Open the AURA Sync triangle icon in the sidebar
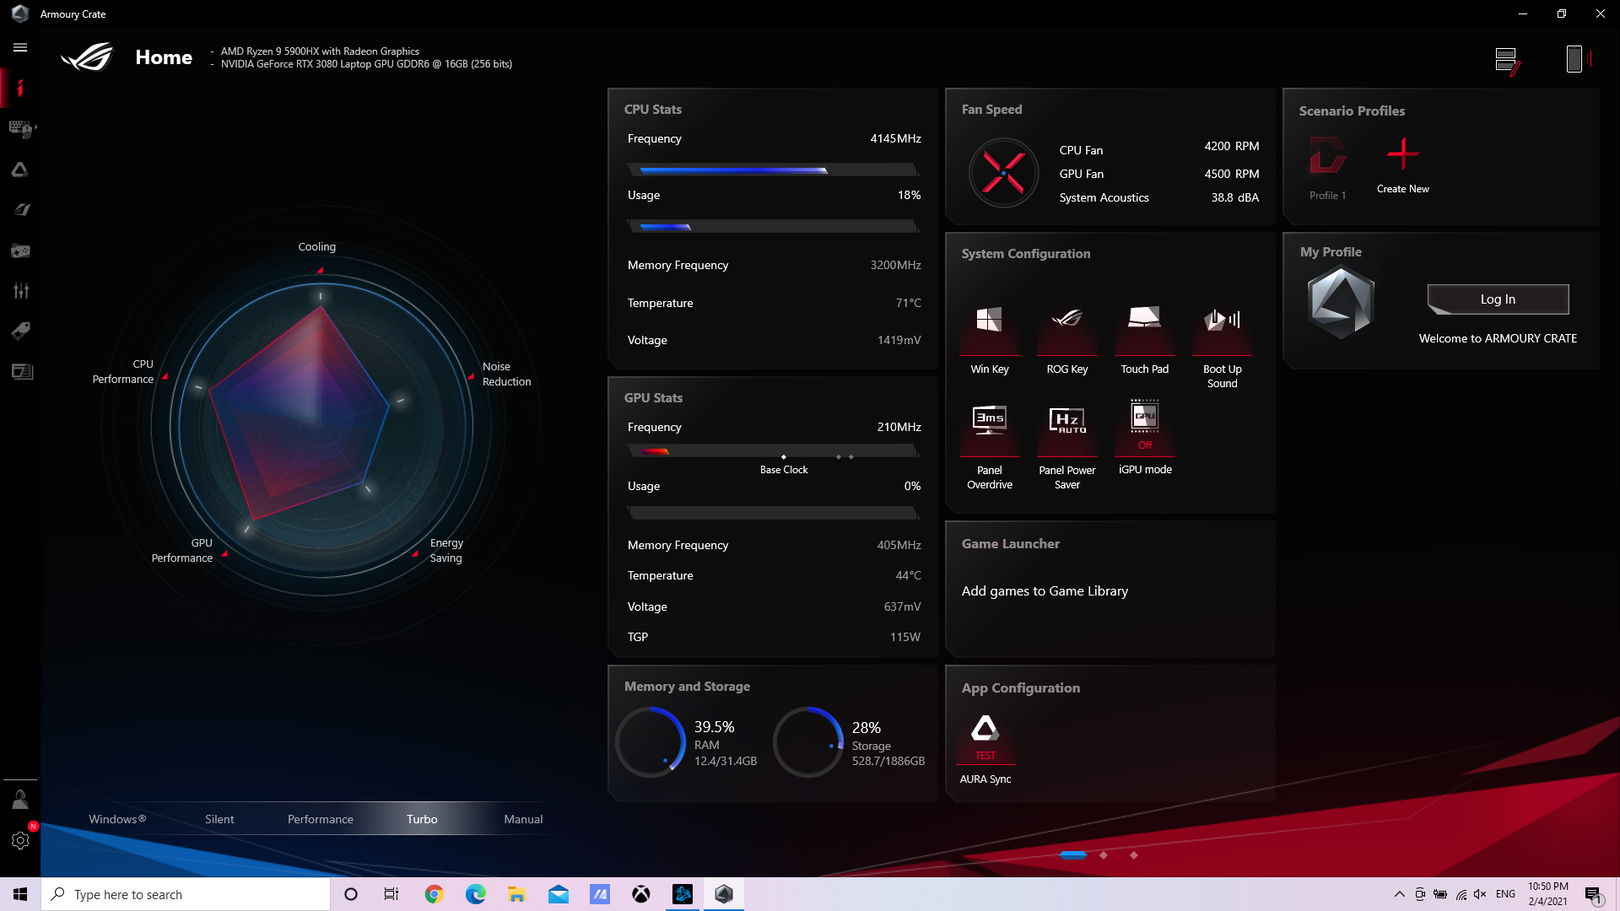The height and width of the screenshot is (911, 1620). pos(20,170)
